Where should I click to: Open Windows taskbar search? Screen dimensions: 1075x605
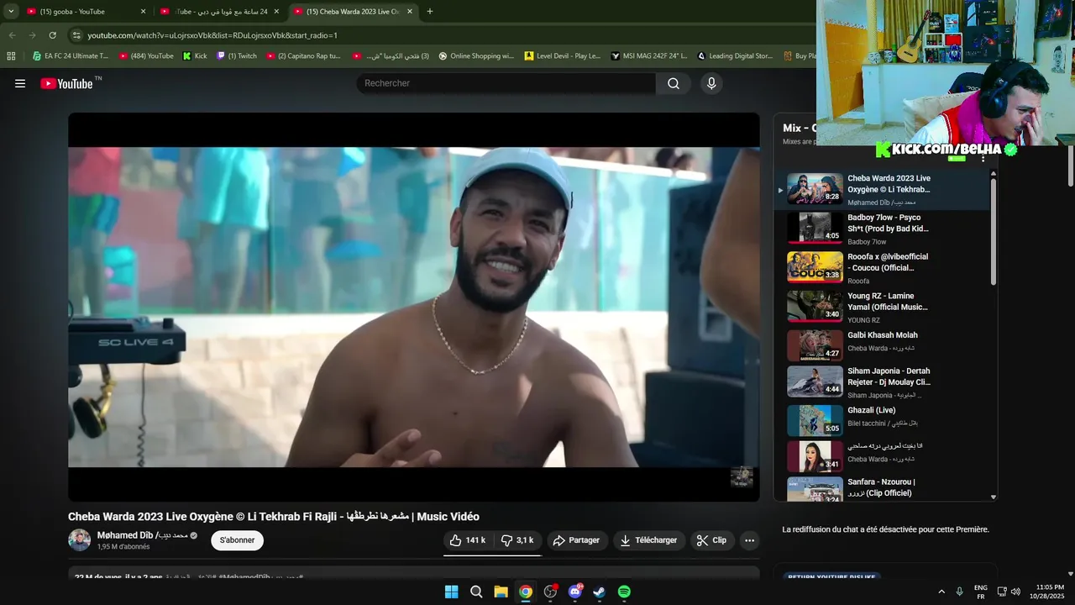click(x=476, y=592)
